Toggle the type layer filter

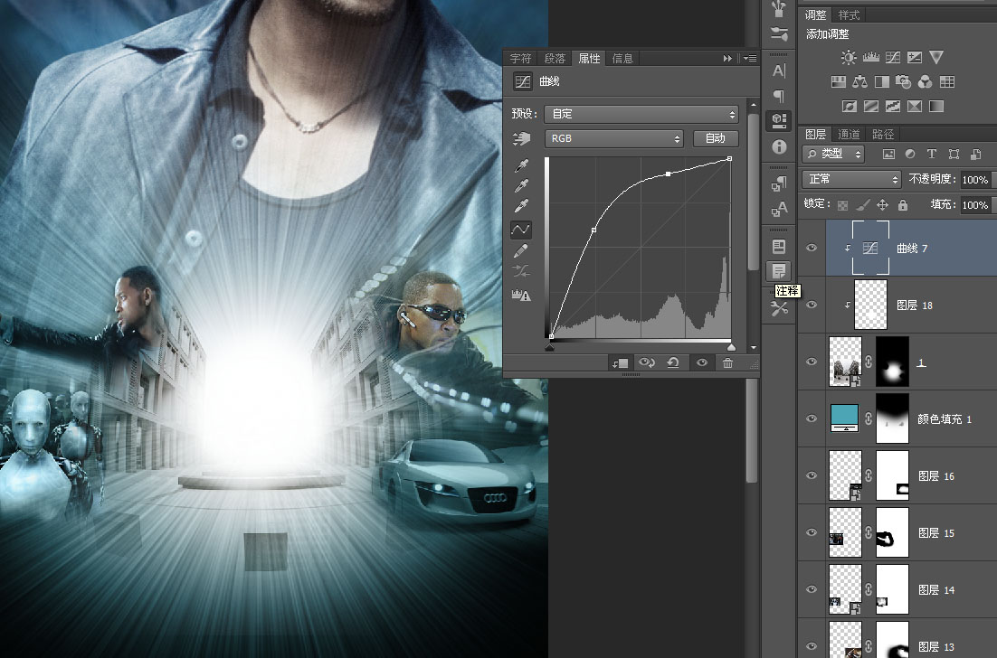[x=932, y=154]
